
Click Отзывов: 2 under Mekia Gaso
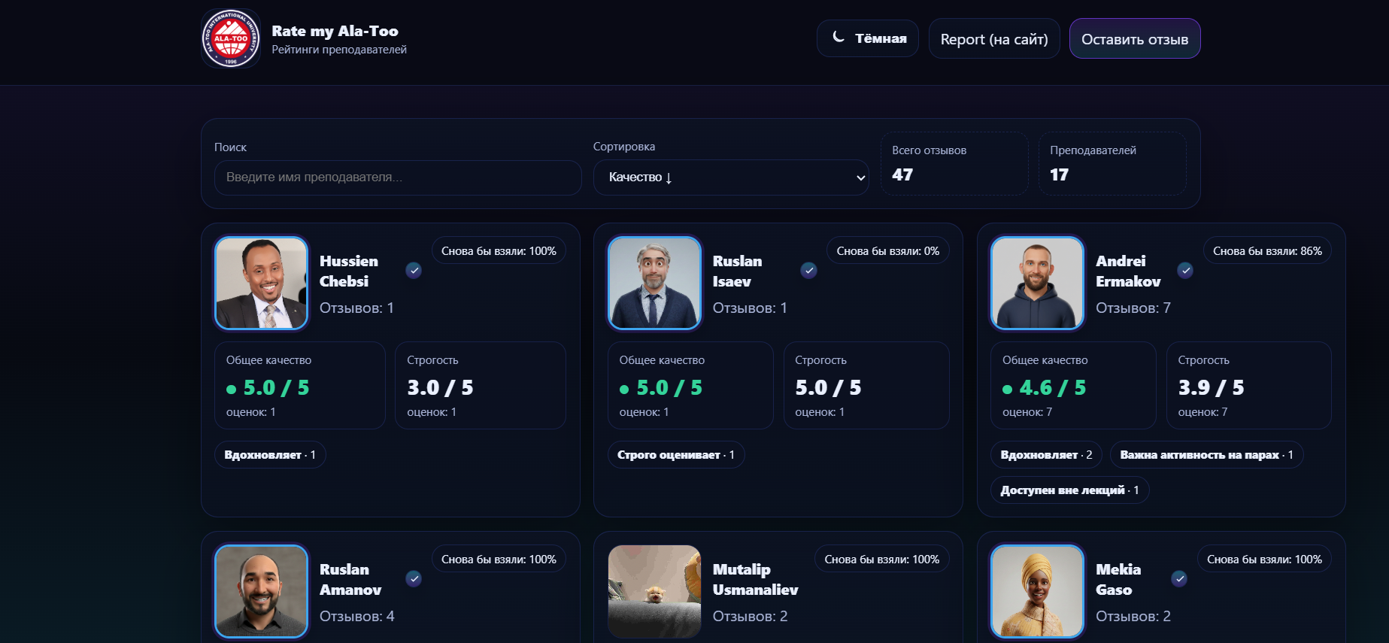point(1133,617)
